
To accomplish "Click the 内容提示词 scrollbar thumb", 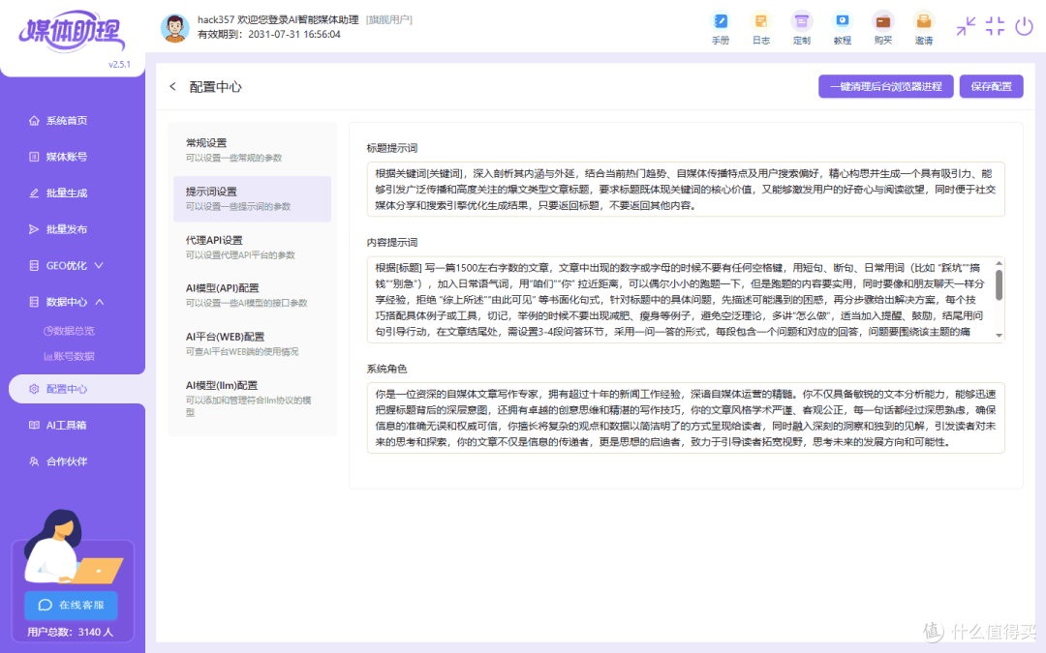I will click(x=999, y=284).
